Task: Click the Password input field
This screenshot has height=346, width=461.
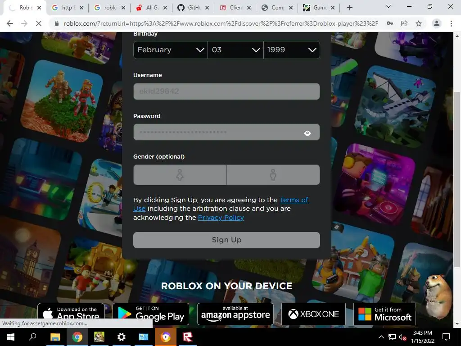Action: (226, 132)
